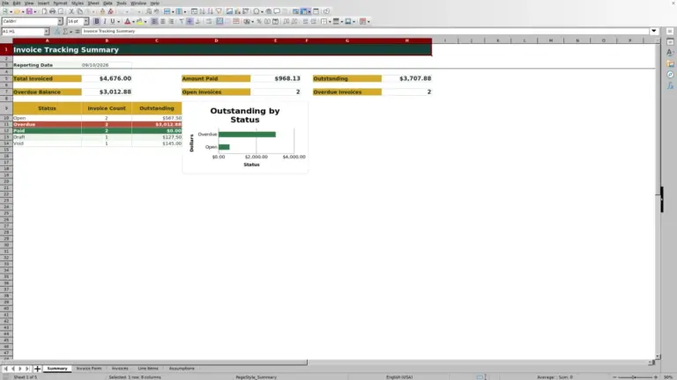Open the sidebar Navigator panel icon
Screen dimensions: 677x380
[670, 75]
